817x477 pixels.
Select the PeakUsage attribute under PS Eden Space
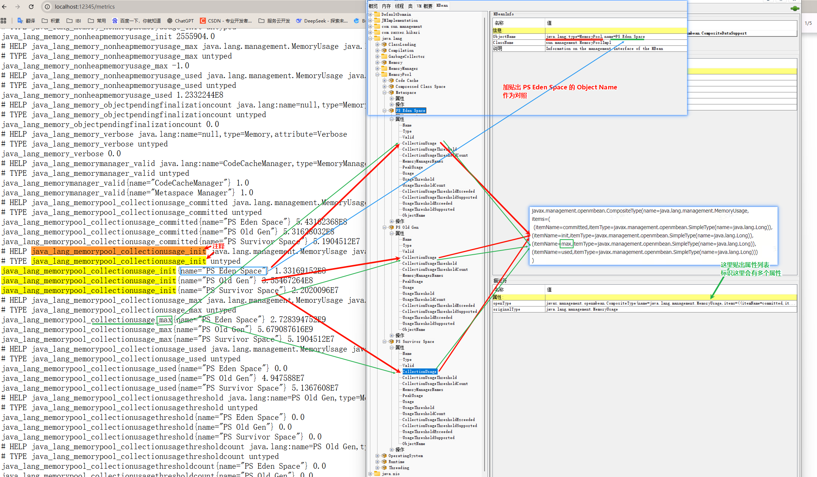click(412, 167)
